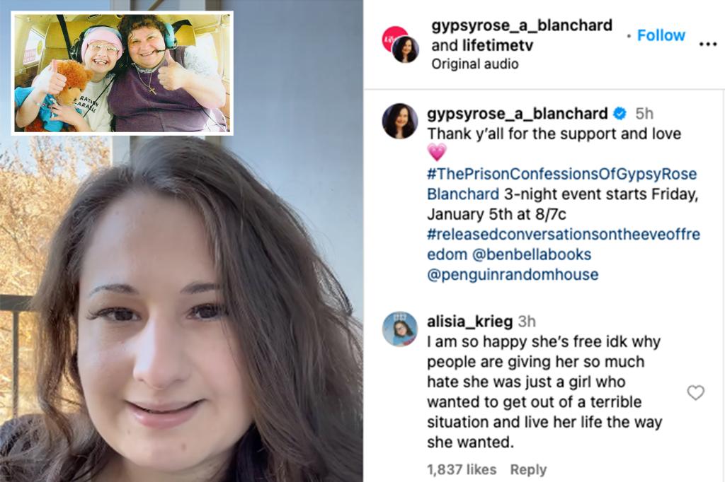Open alisia_krieg's avatar picture
The image size is (725, 482).
400,329
